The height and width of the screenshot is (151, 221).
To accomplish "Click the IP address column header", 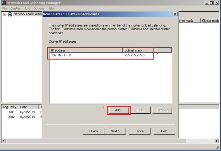I will click(x=86, y=50).
